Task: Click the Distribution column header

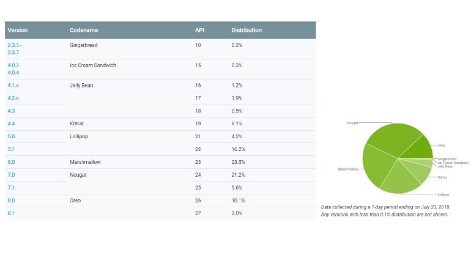Action: [x=247, y=30]
